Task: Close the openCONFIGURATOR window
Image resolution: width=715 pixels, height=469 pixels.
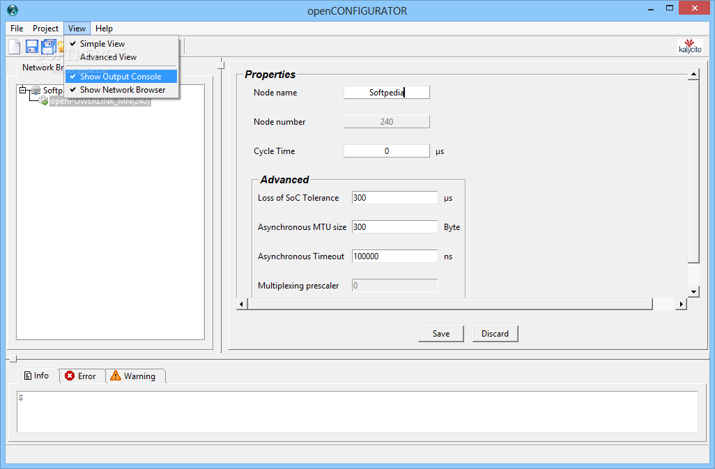Action: click(695, 8)
